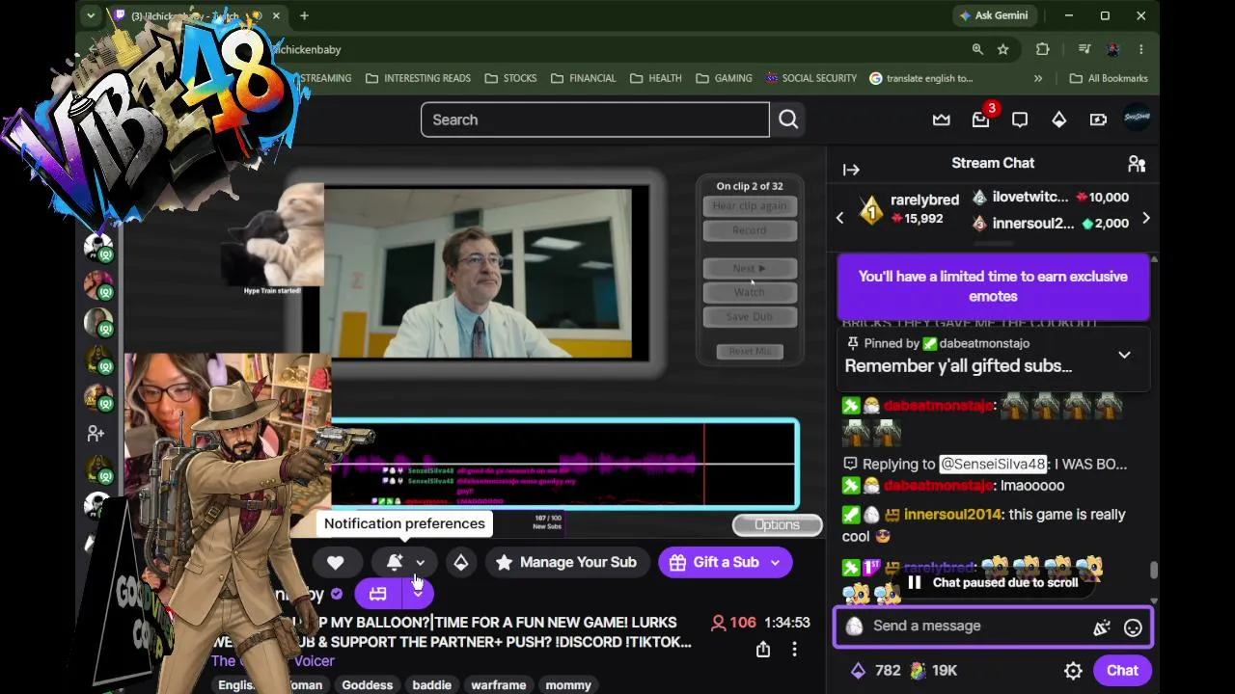The width and height of the screenshot is (1235, 694).
Task: Open the three-dot more options menu
Action: pos(794,650)
